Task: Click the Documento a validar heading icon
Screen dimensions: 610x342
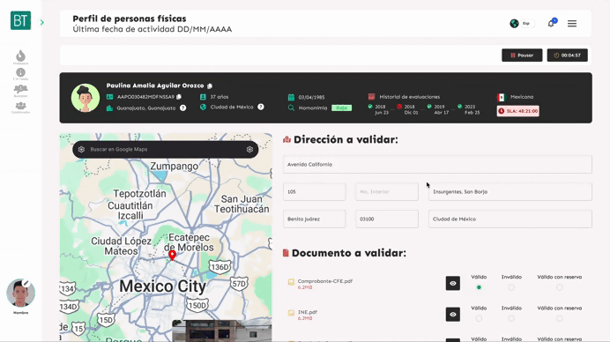Action: coord(286,253)
